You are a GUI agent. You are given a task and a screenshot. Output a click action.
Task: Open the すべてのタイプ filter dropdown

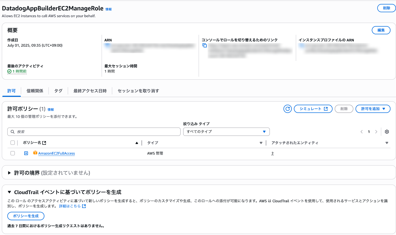[227, 132]
